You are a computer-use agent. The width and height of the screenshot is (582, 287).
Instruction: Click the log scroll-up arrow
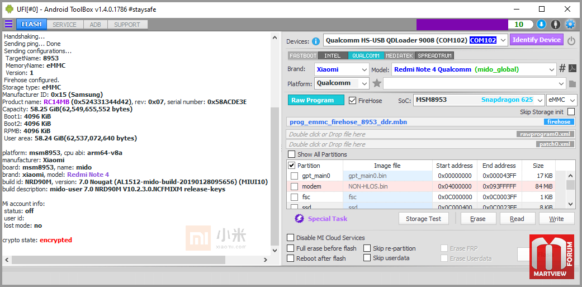(275, 37)
